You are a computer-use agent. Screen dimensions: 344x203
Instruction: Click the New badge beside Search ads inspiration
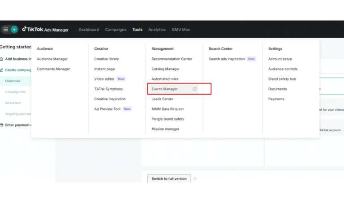point(251,59)
